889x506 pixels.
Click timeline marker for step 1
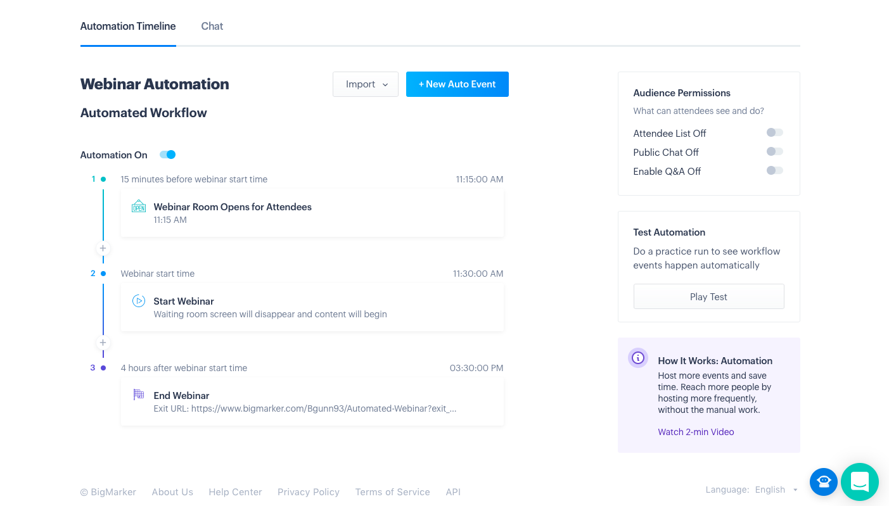coord(103,179)
